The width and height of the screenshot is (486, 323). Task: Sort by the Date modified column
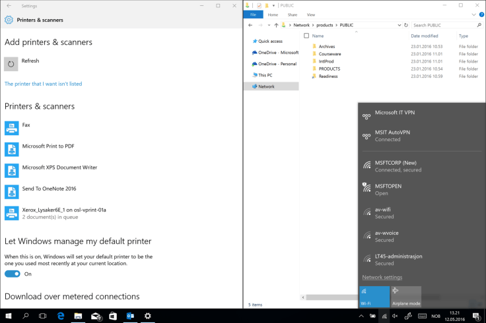(x=425, y=36)
